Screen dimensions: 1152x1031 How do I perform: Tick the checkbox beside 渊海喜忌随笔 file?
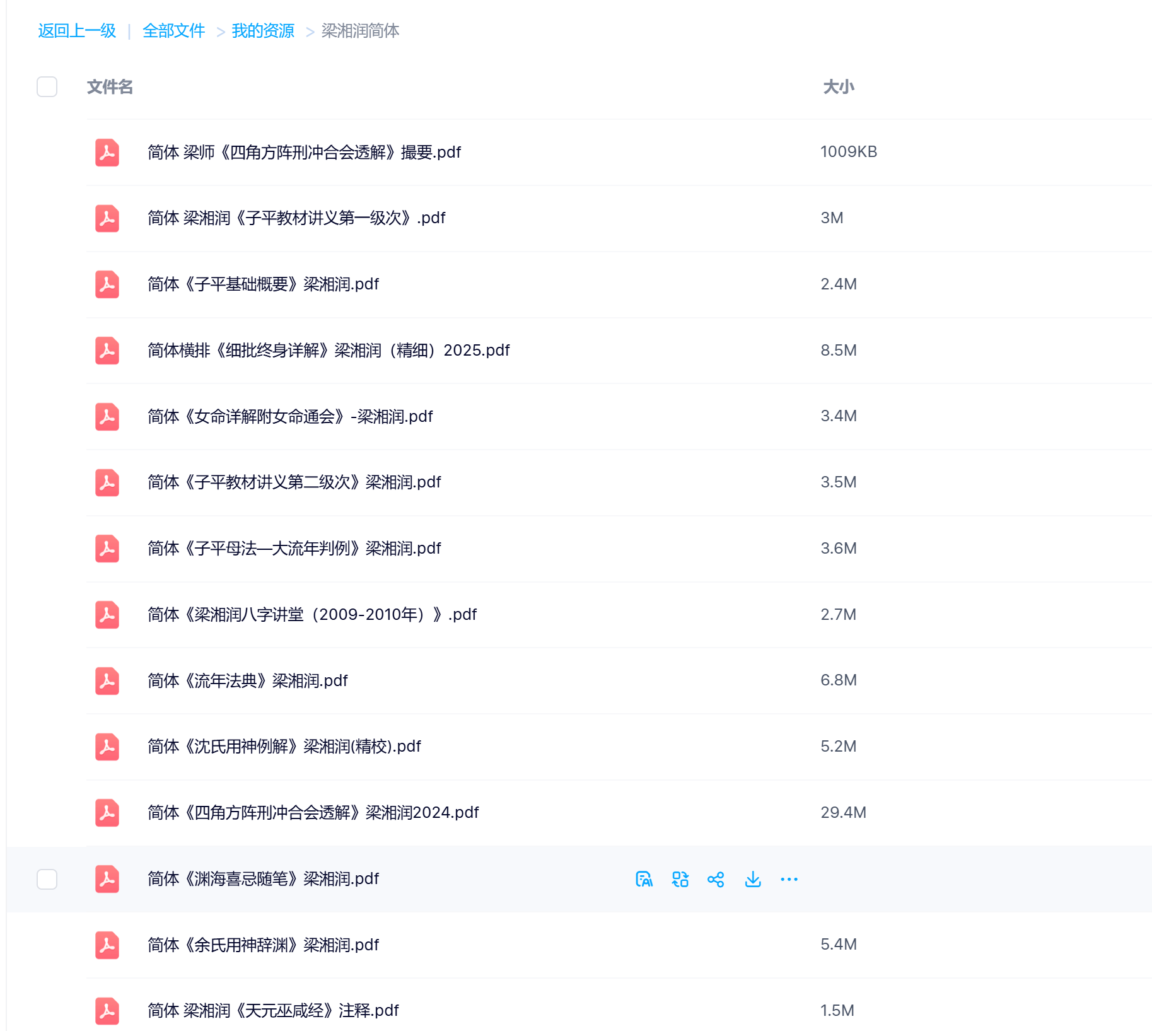point(47,879)
